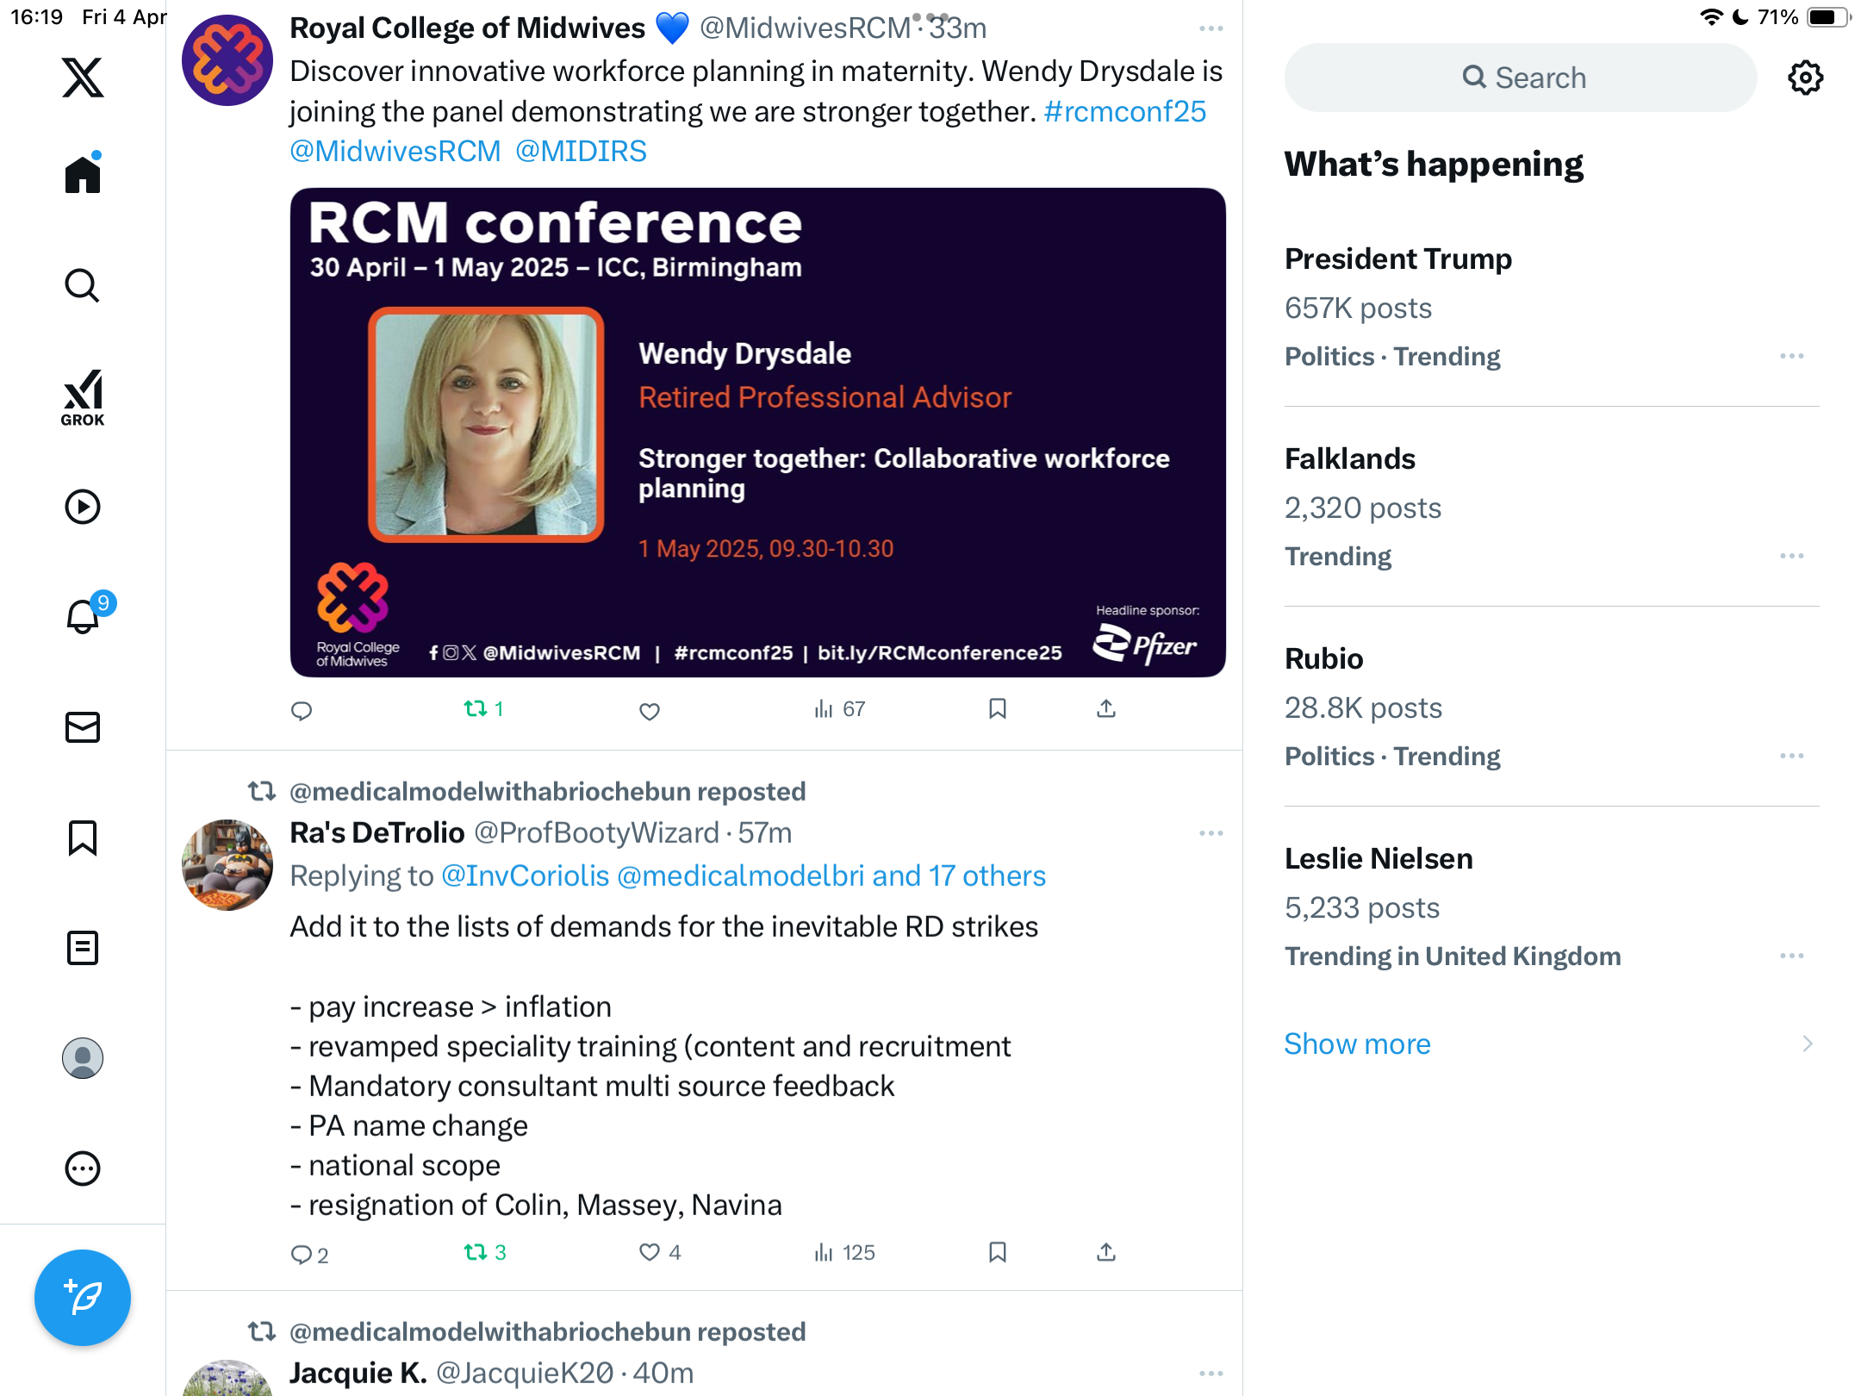
Task: Open sidebar Bookmarks icon
Action: pyautogui.click(x=83, y=838)
